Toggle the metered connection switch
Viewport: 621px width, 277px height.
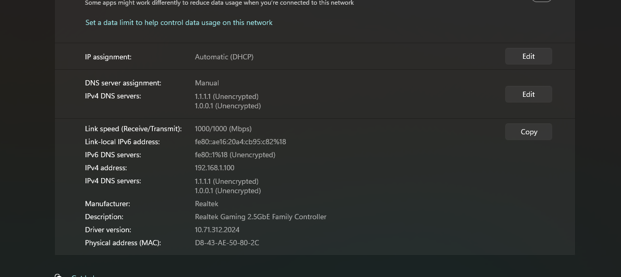(541, 1)
